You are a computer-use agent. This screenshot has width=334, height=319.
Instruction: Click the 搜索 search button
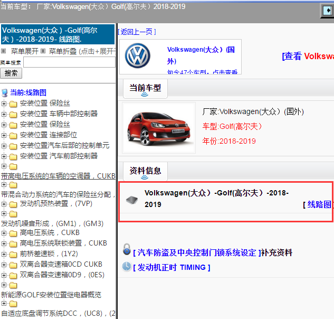pyautogui.click(x=11, y=73)
